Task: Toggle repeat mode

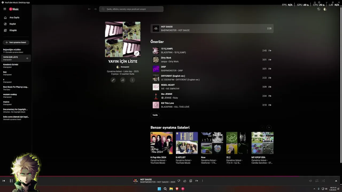Action: (317, 181)
